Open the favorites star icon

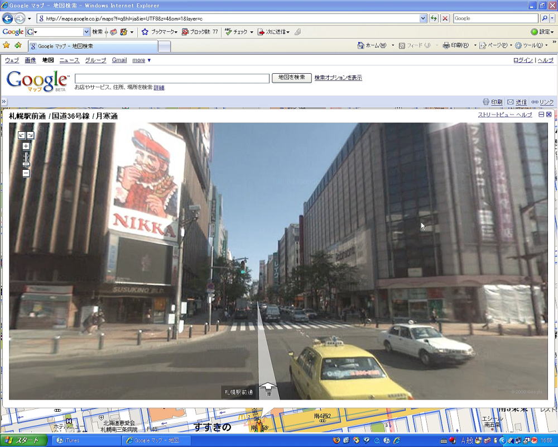[x=7, y=45]
